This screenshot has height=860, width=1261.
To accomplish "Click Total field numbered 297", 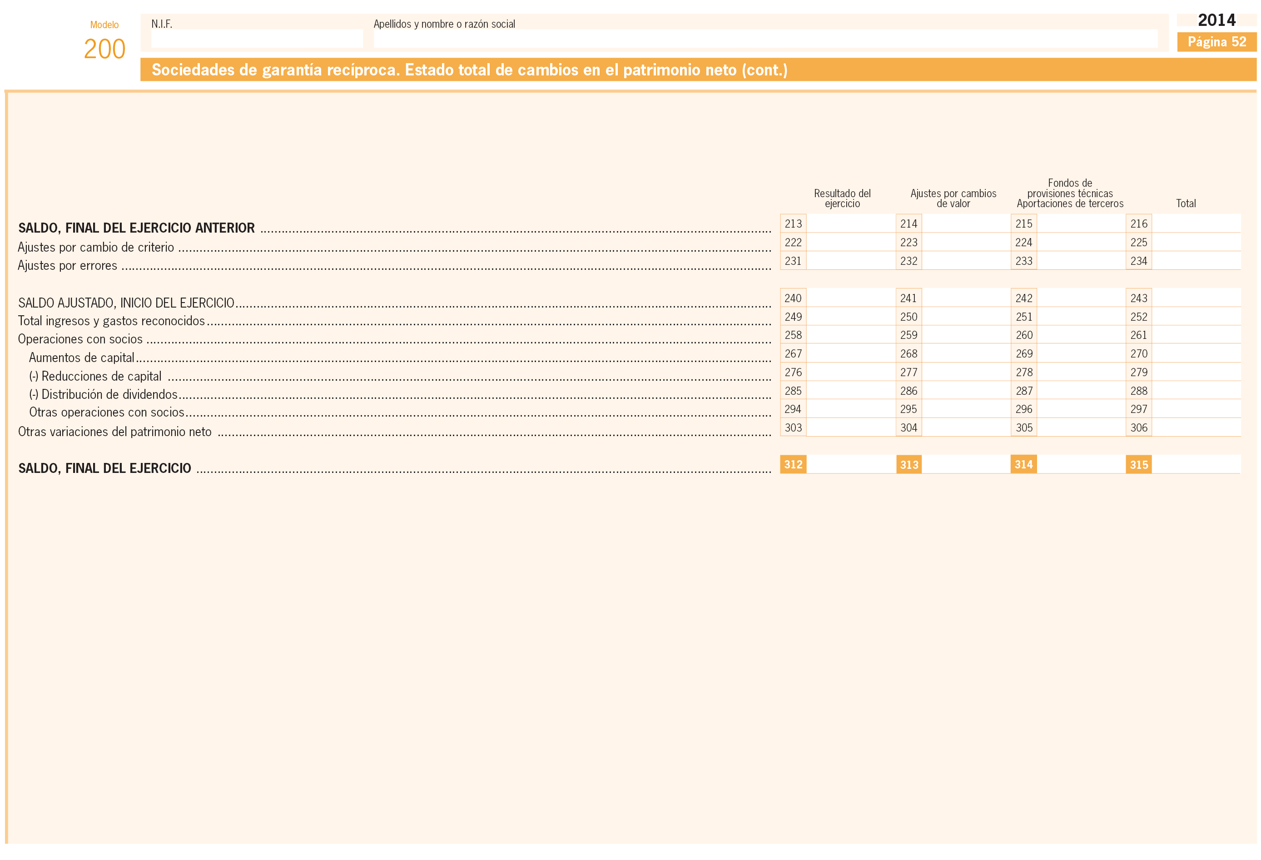I will (1196, 408).
